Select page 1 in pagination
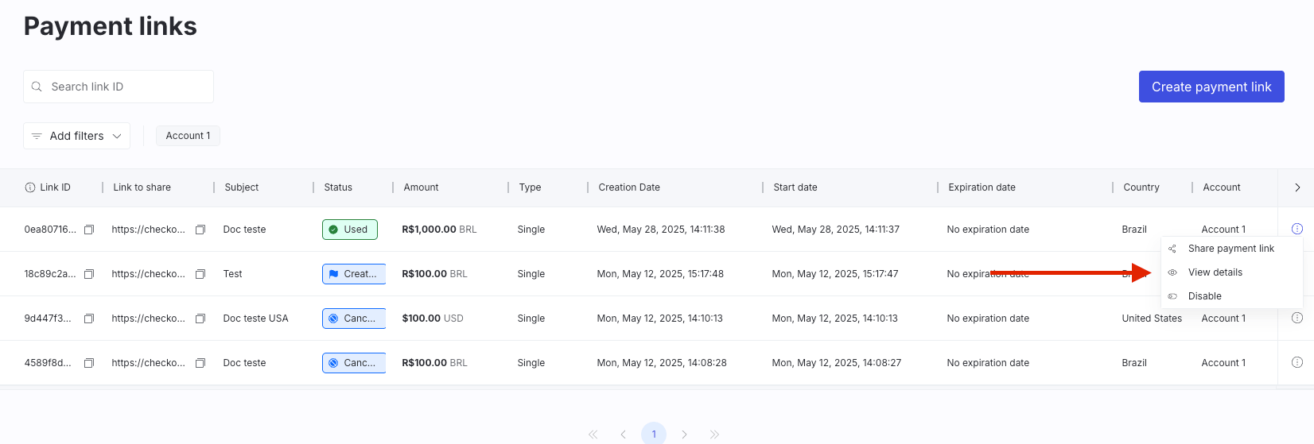Image resolution: width=1314 pixels, height=444 pixels. [654, 434]
